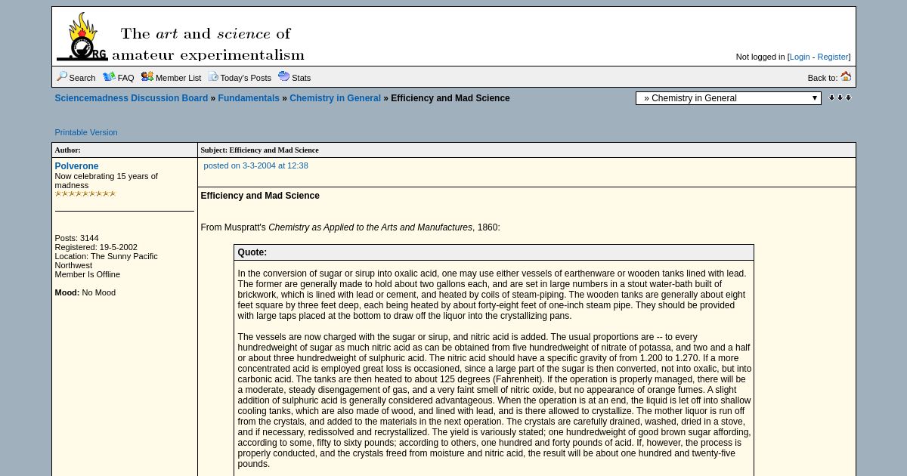The height and width of the screenshot is (476, 907).
Task: Open Polverone's user profile link
Action: coord(76,166)
